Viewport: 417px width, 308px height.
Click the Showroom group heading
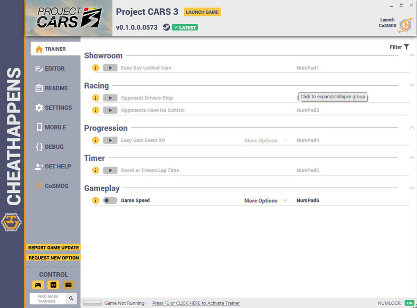coord(103,55)
